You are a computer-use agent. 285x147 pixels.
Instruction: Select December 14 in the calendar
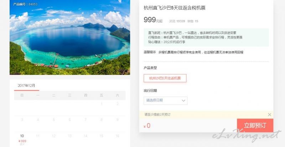point(85,136)
